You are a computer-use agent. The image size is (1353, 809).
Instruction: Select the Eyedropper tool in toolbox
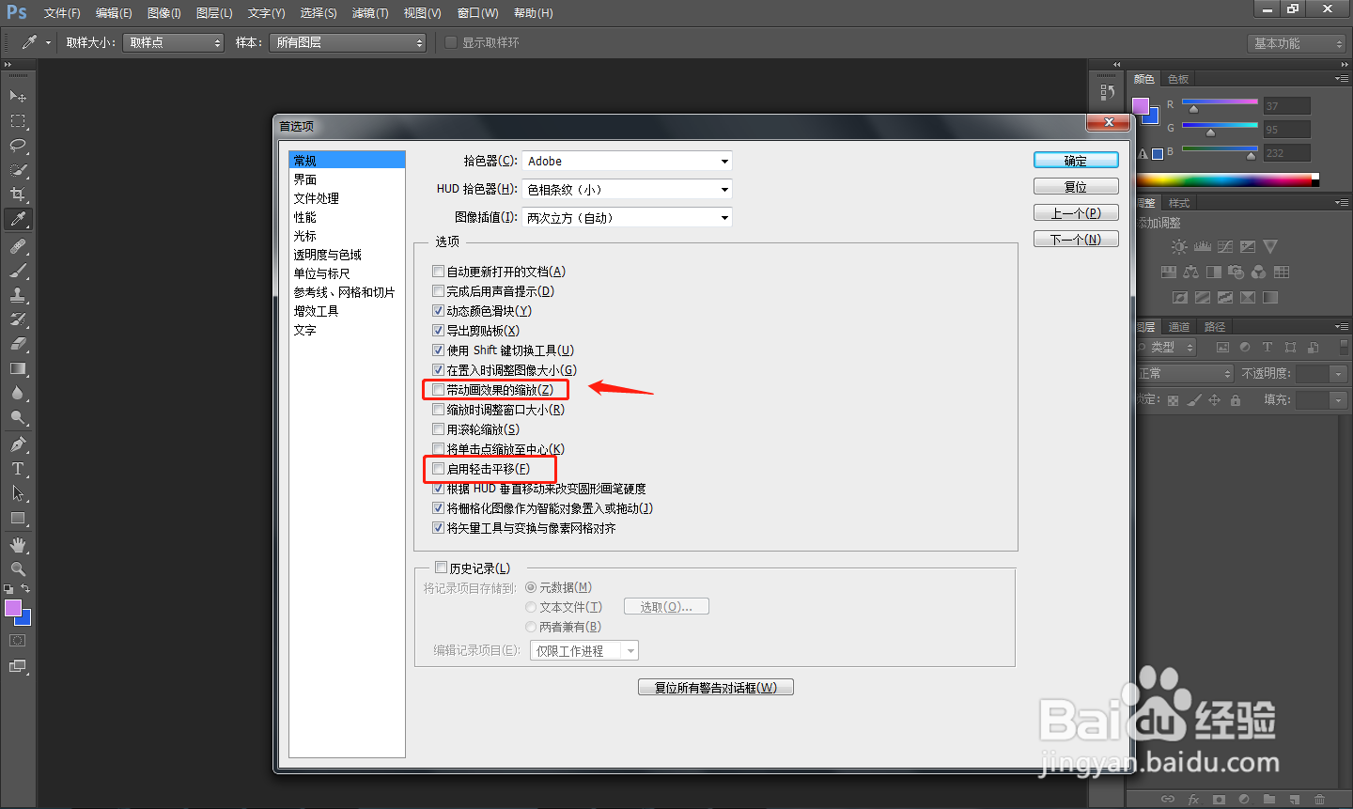pos(18,219)
